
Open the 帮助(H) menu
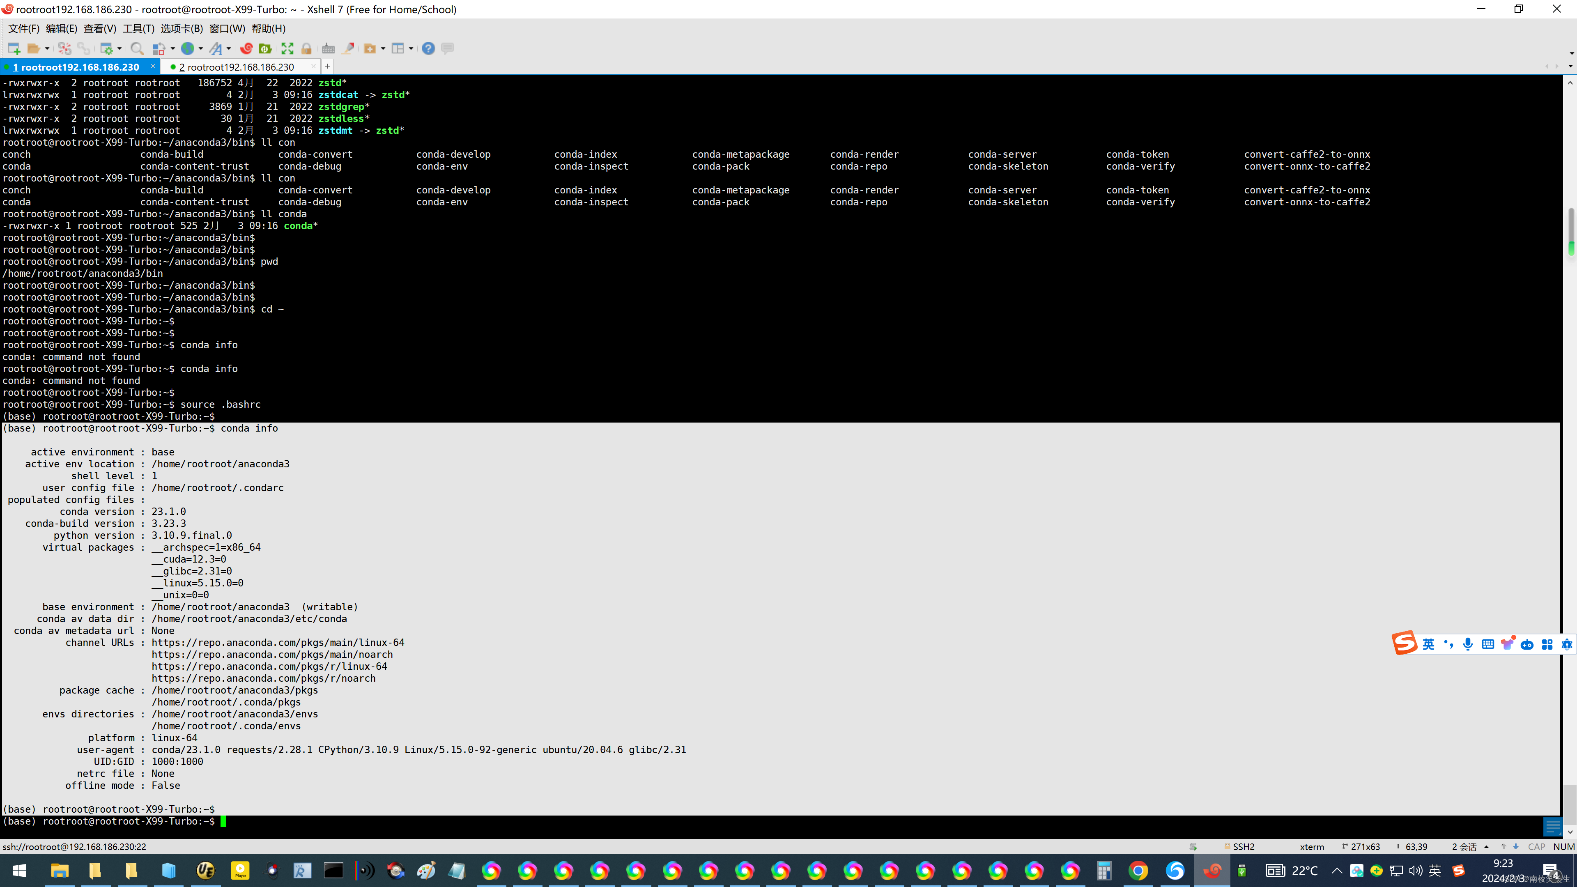pyautogui.click(x=269, y=29)
